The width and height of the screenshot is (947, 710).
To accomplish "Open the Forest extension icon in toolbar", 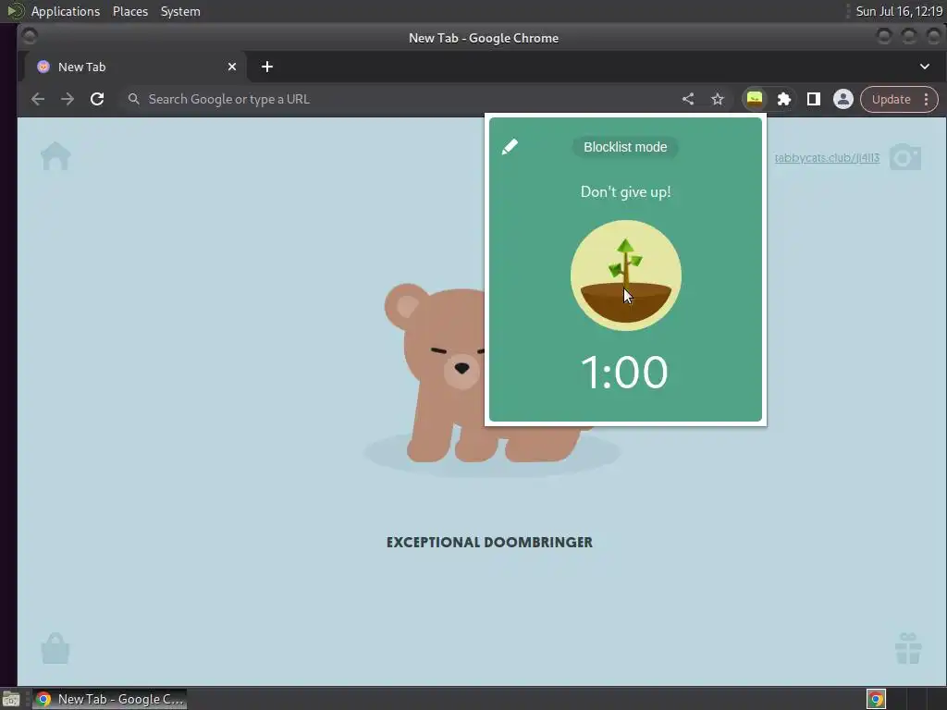I will [755, 99].
